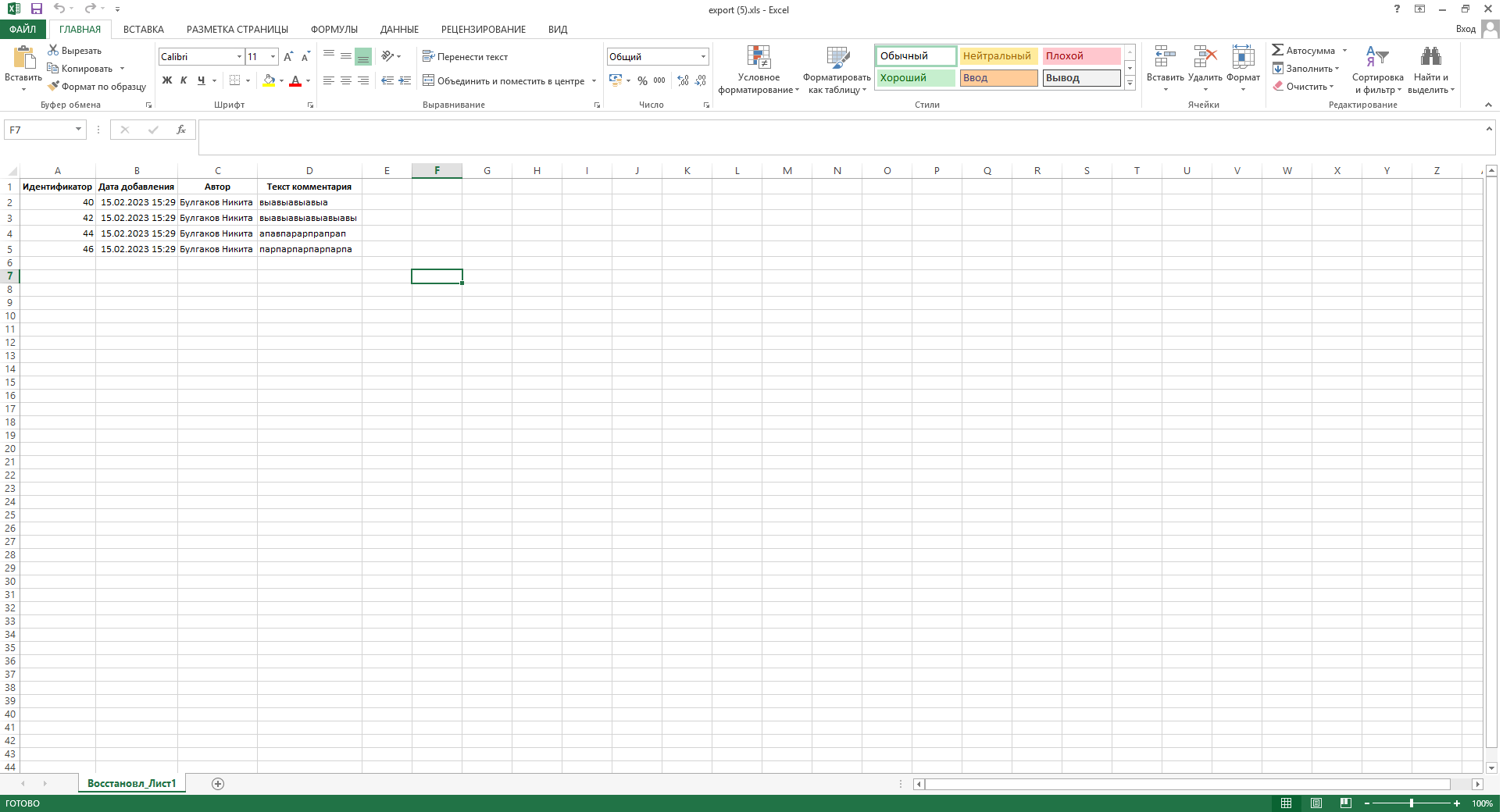1503x812 pixels.
Task: Switch to the ФОРМУЛЫ tab
Action: pos(334,29)
